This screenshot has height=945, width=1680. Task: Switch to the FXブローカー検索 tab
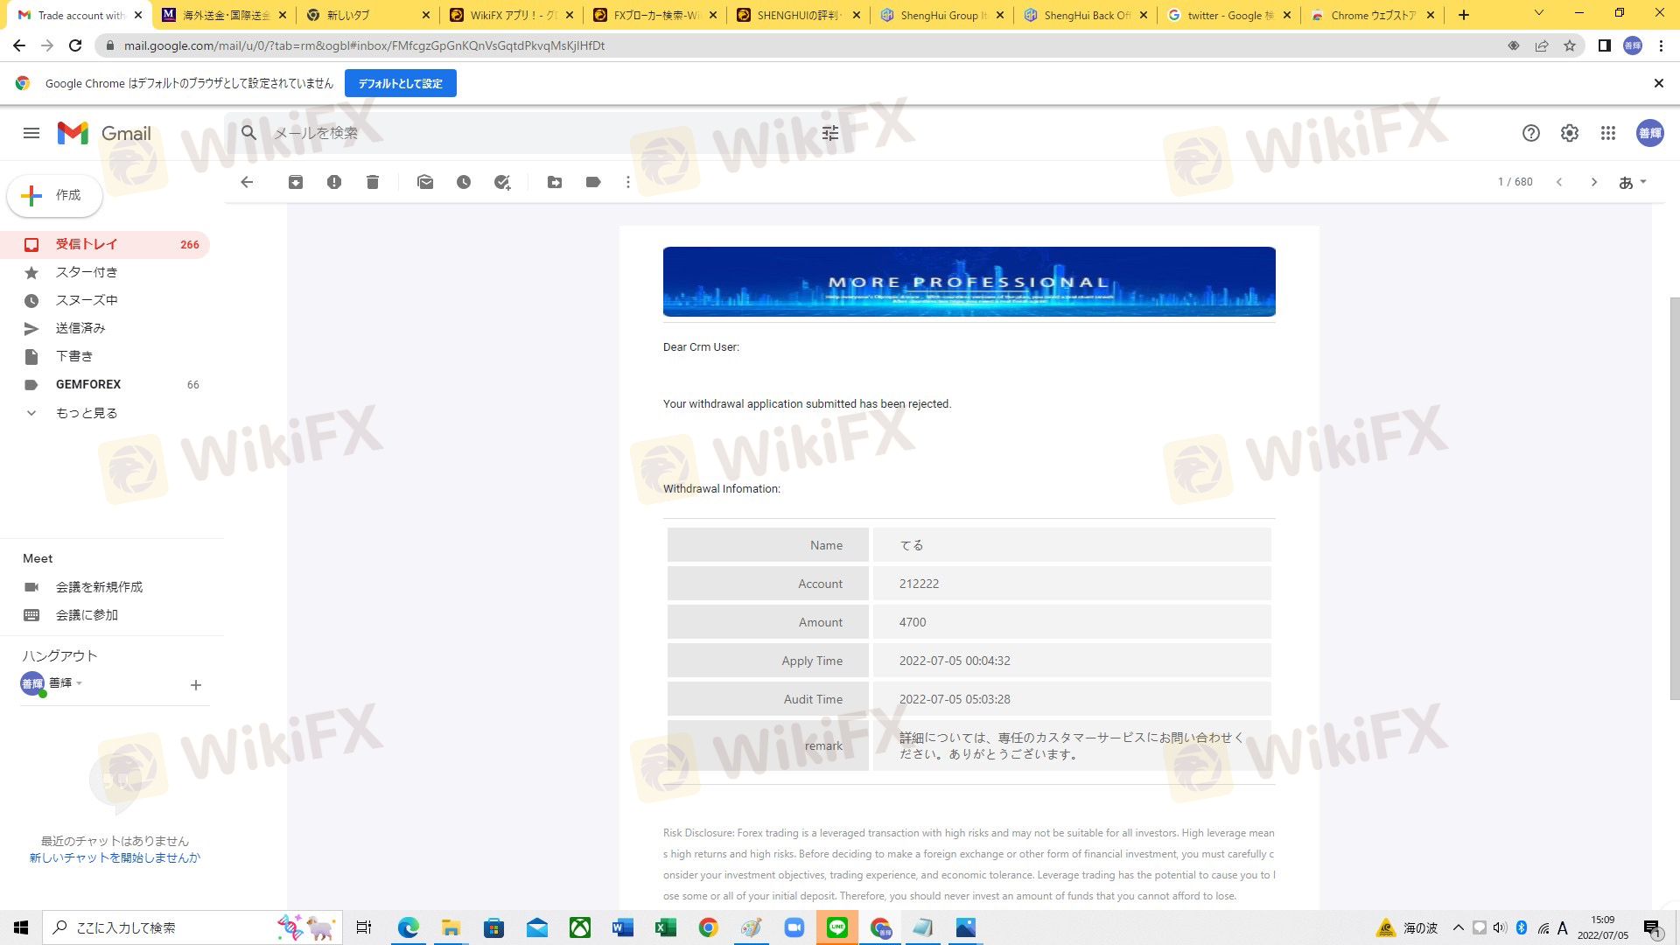(654, 15)
